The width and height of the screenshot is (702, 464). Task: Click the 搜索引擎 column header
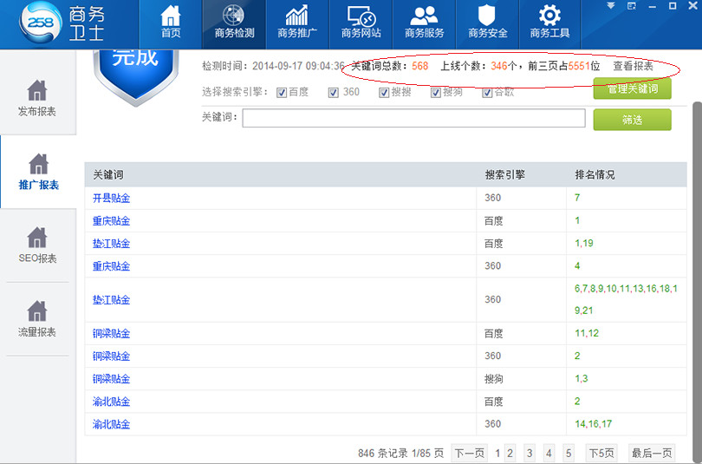pos(504,174)
